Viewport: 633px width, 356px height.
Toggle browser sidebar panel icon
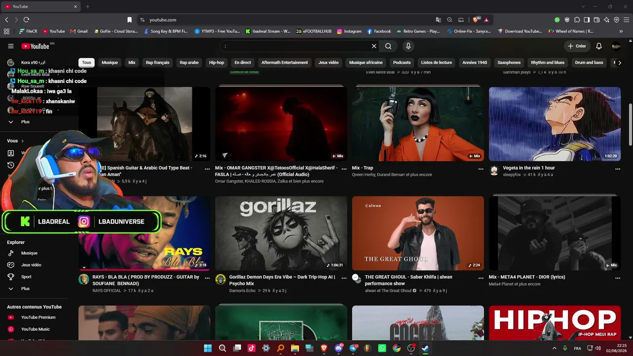(587, 20)
